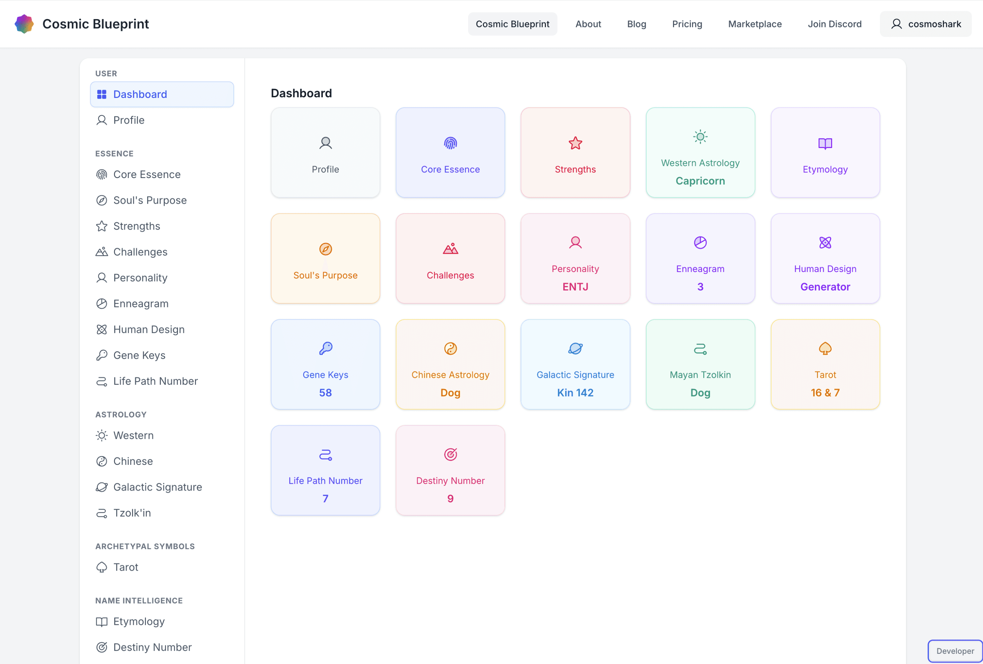Click the spade icon on the Tarot card
Viewport: 983px width, 664px height.
tap(825, 348)
